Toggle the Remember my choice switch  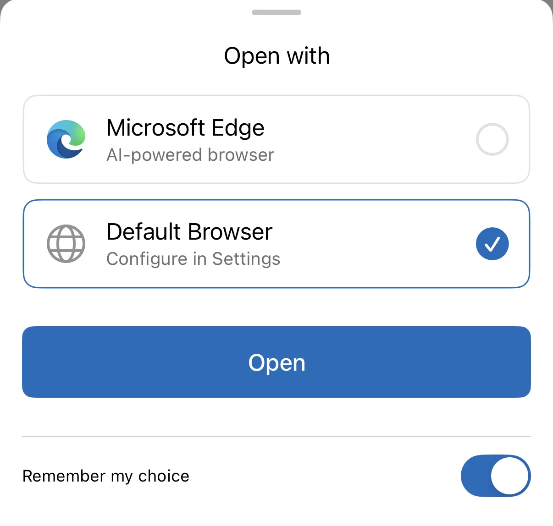point(495,476)
